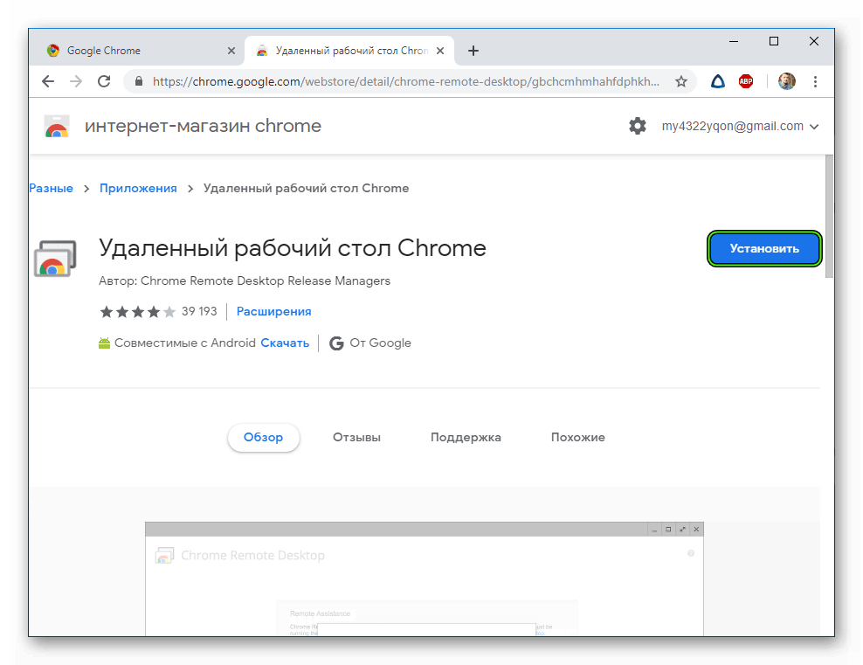Viewport: 863px width, 665px height.
Task: Click the 39 193 ratings count
Action: (199, 312)
